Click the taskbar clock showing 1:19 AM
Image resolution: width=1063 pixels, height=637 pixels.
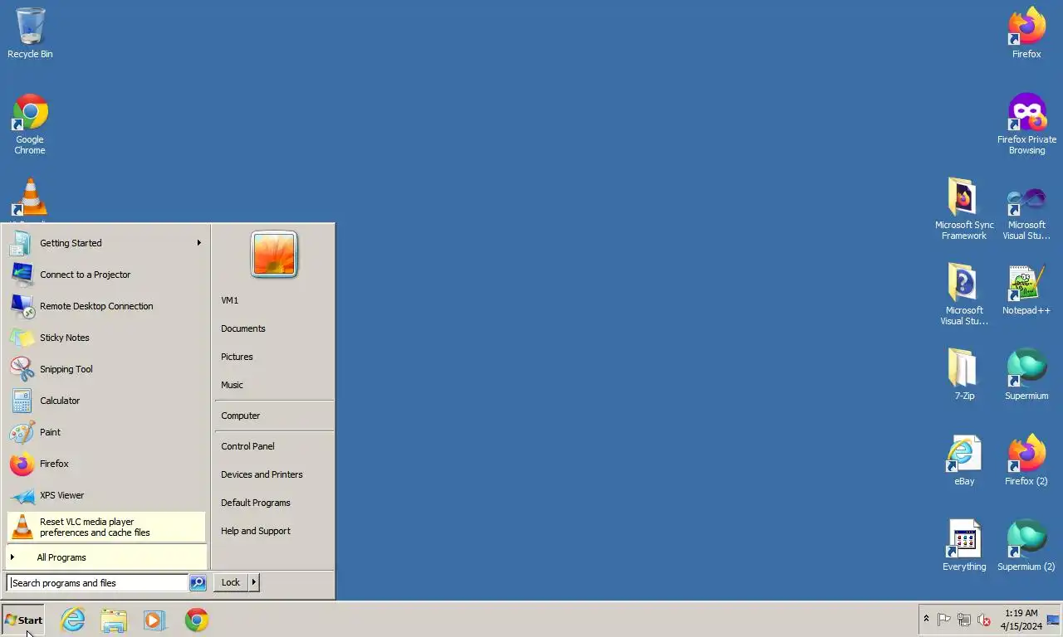point(1021,620)
